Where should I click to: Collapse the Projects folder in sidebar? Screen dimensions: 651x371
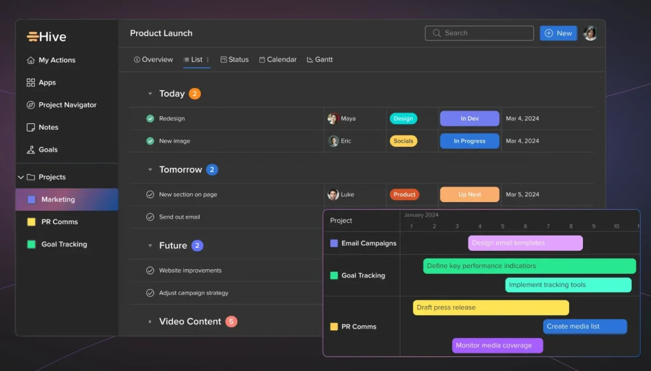21,177
